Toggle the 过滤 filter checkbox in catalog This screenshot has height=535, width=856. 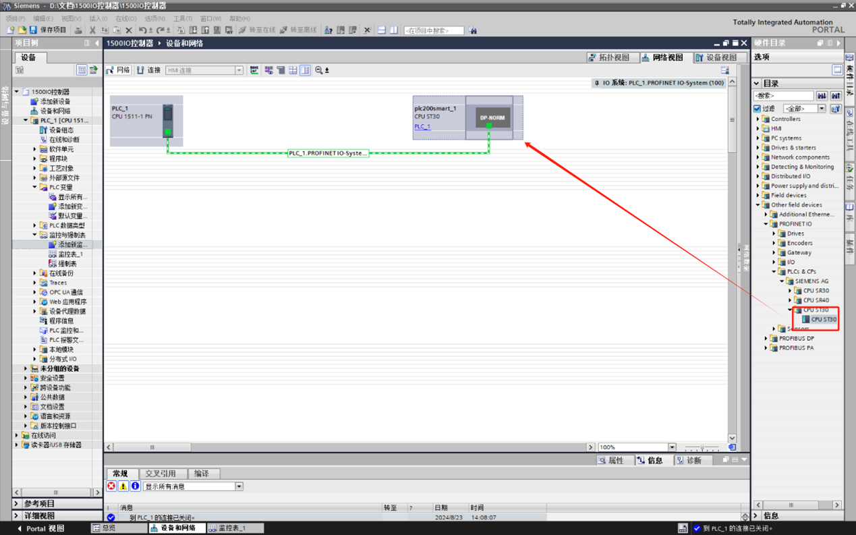coord(758,109)
